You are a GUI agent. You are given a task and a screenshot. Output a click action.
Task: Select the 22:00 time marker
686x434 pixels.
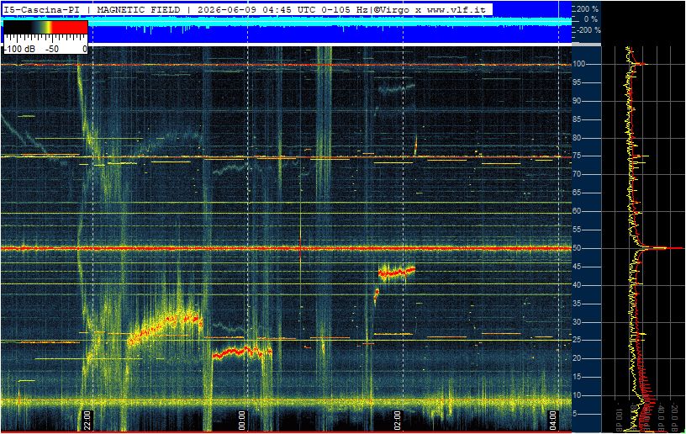point(87,421)
